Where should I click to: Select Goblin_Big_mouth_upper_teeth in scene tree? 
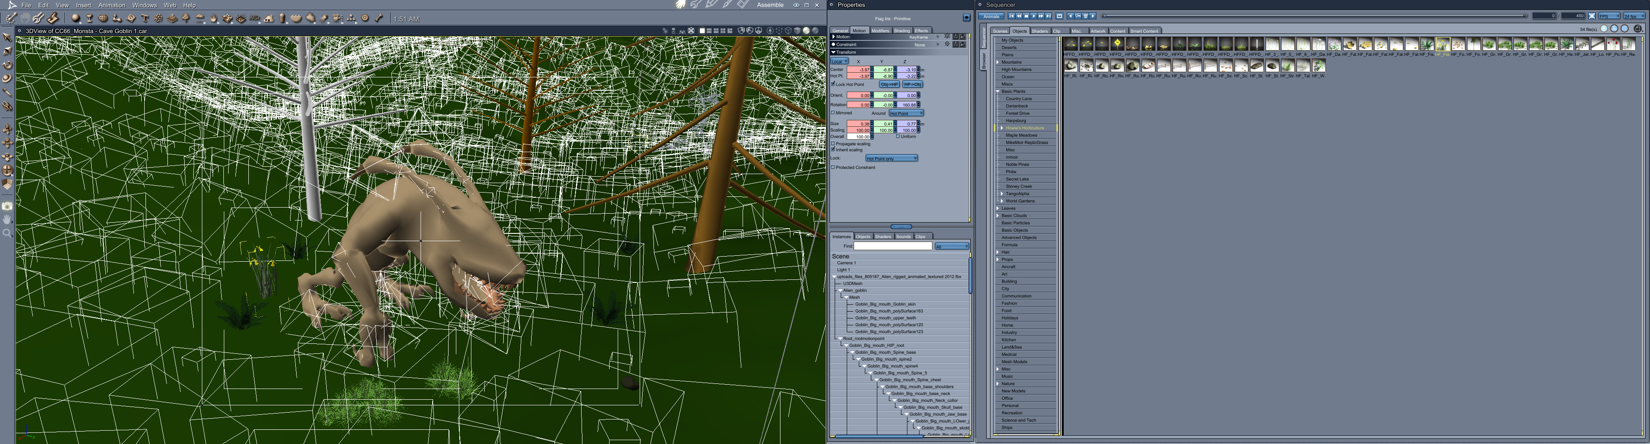click(x=885, y=318)
